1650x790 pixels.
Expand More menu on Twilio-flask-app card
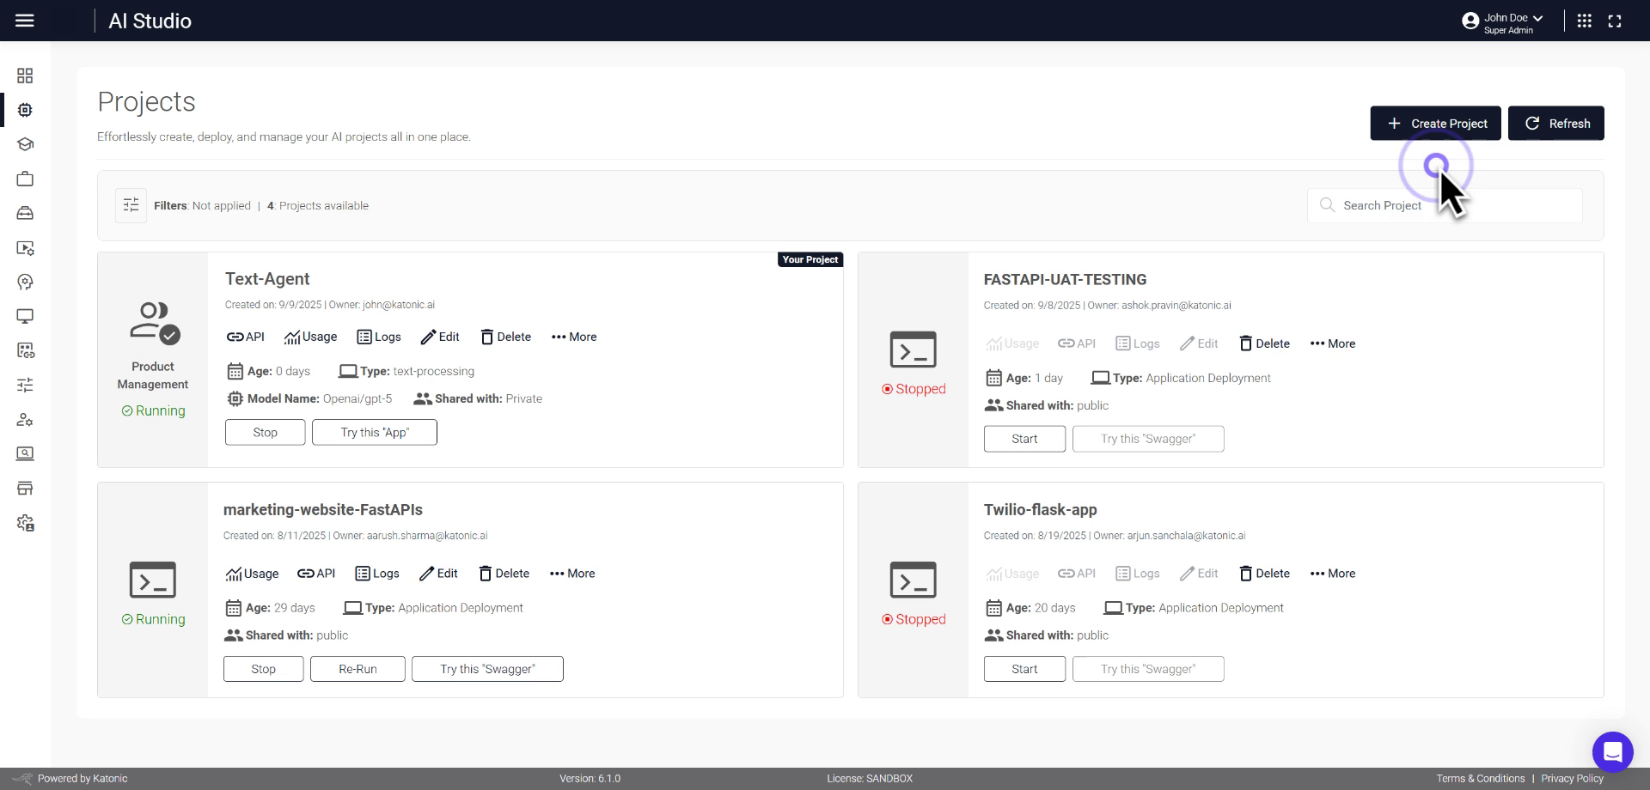click(x=1332, y=573)
